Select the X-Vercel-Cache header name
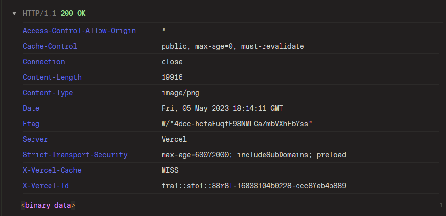 (x=52, y=170)
